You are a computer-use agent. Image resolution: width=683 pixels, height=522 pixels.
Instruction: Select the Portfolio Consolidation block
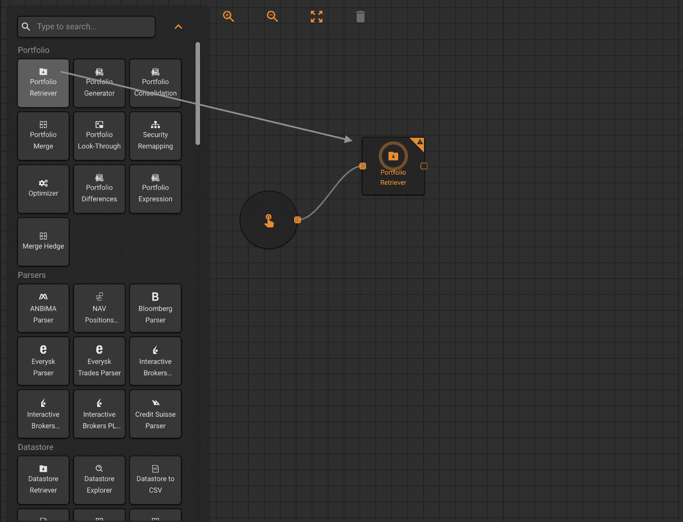tap(155, 83)
